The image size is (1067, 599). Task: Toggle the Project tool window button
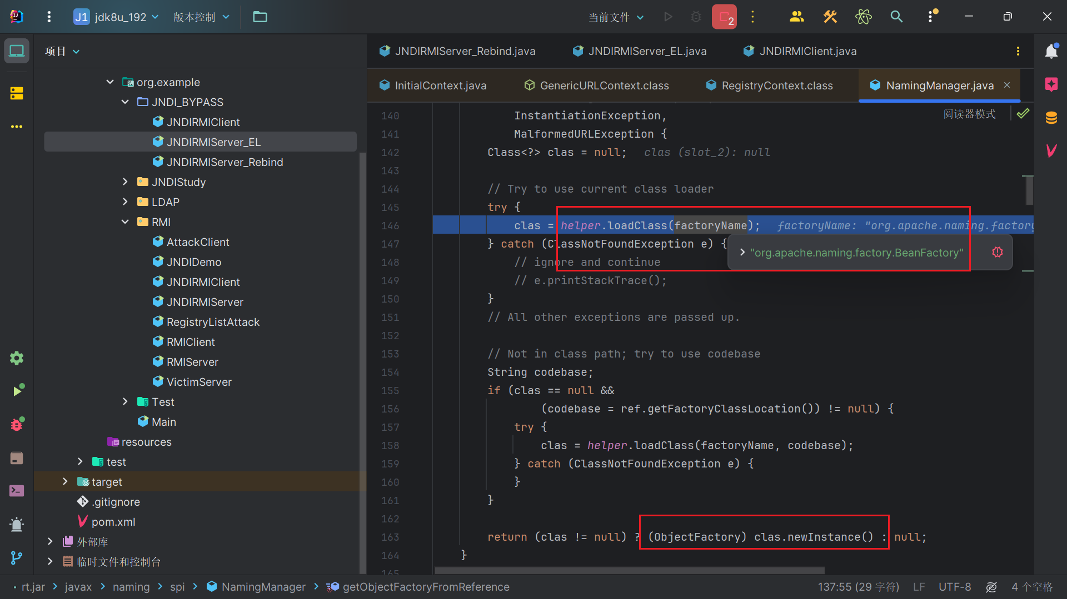pyautogui.click(x=17, y=51)
